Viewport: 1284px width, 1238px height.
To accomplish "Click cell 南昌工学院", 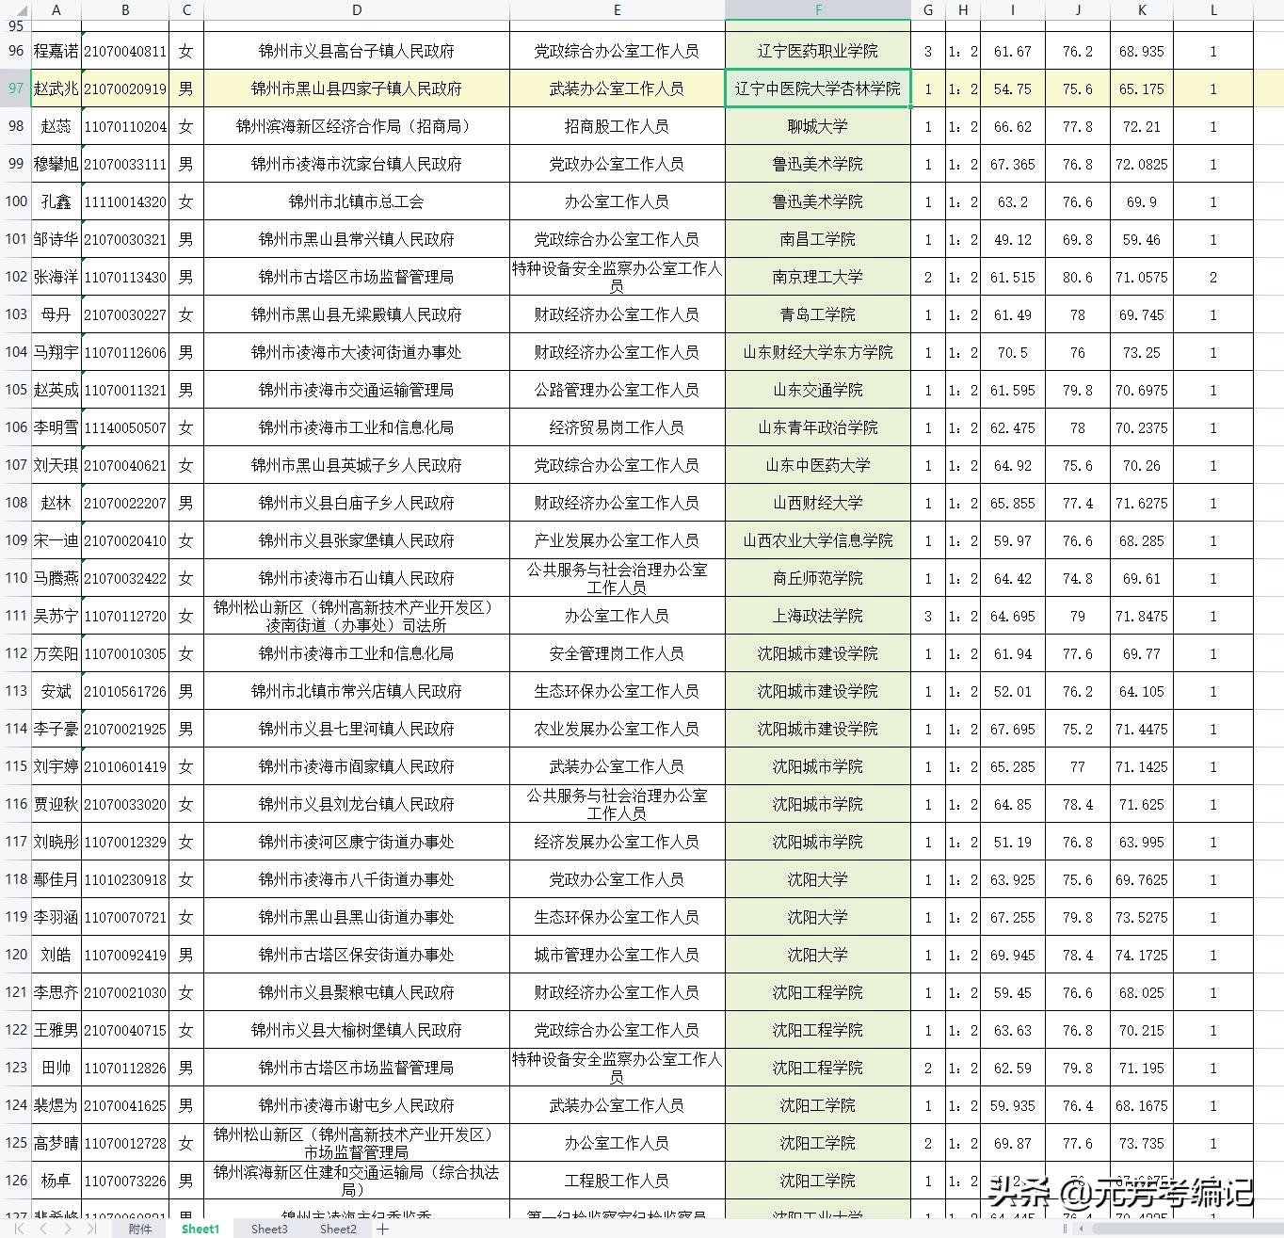I will point(818,239).
